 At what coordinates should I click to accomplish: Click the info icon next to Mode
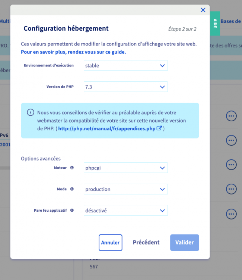72,189
